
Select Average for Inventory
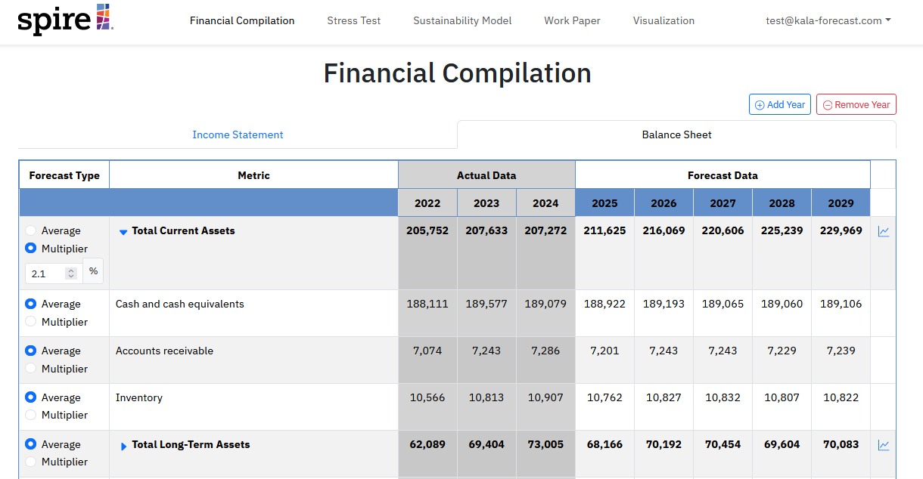pyautogui.click(x=31, y=397)
